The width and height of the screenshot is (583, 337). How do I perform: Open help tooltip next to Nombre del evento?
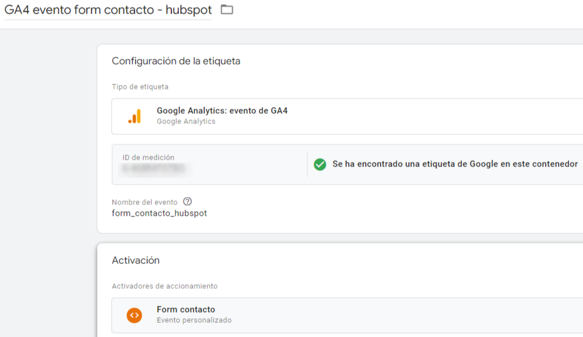point(188,202)
